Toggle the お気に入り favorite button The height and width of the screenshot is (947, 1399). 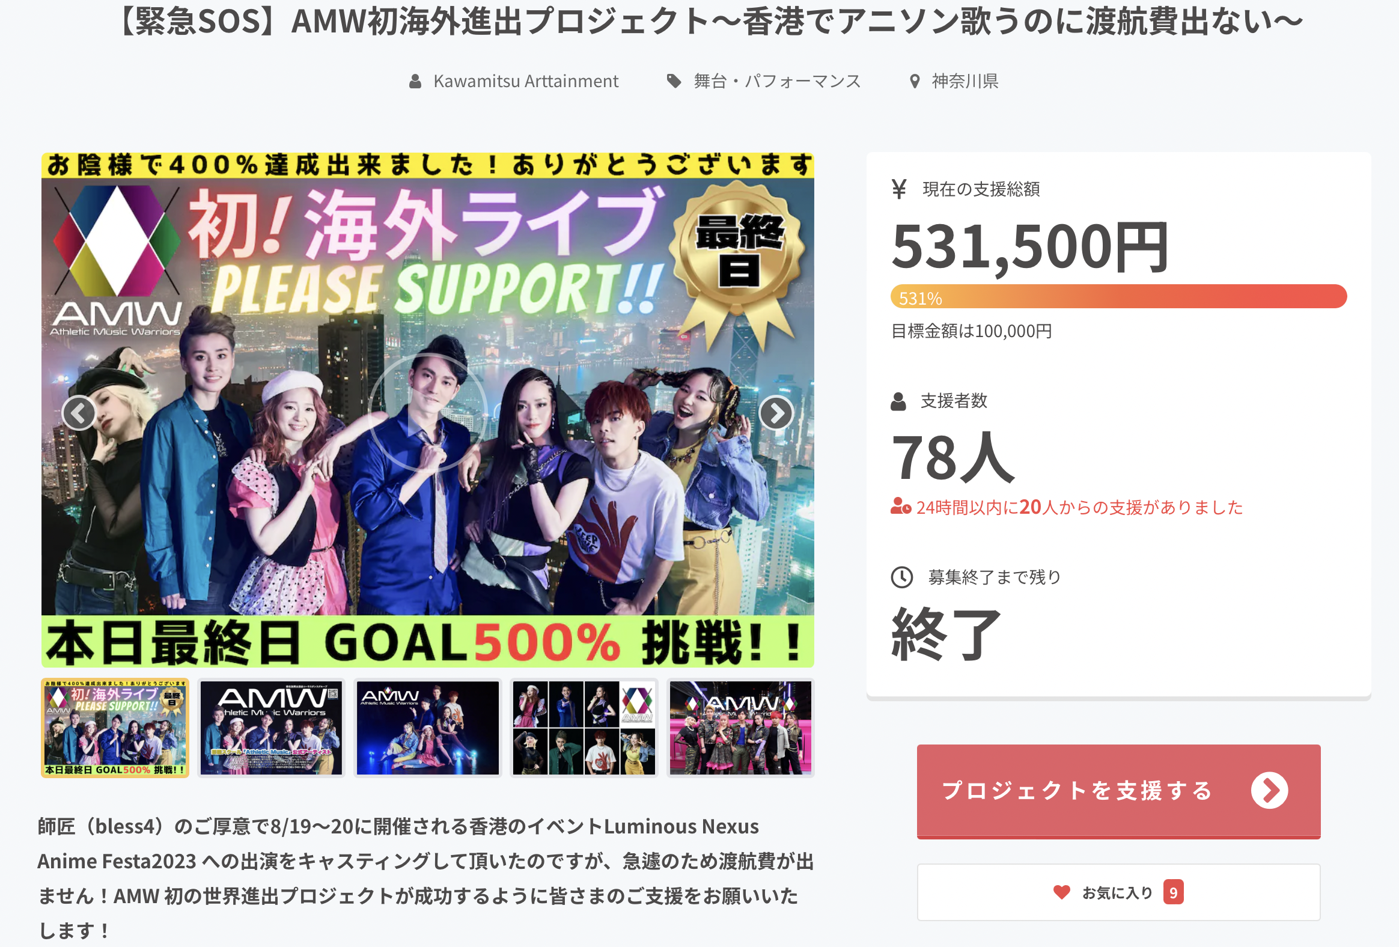coord(1118,892)
